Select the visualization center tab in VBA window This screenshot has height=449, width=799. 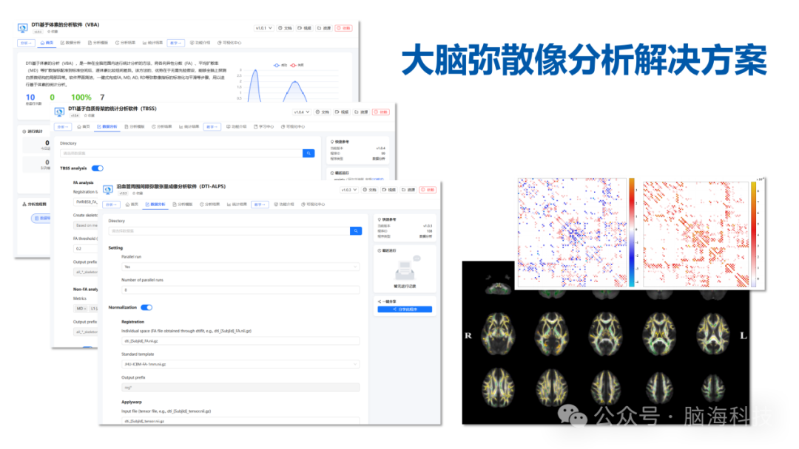[229, 43]
